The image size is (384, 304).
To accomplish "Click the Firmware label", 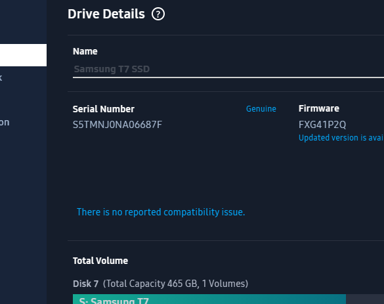I will point(319,108).
